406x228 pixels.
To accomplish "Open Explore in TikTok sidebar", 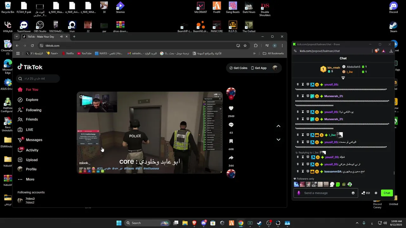I will [28, 100].
